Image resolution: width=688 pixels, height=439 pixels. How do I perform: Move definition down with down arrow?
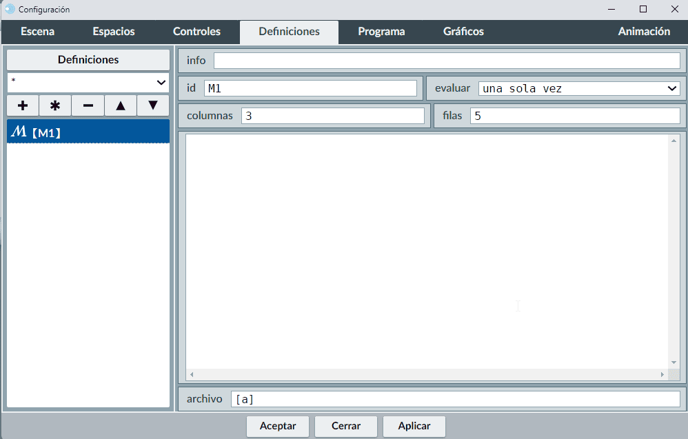pos(153,105)
